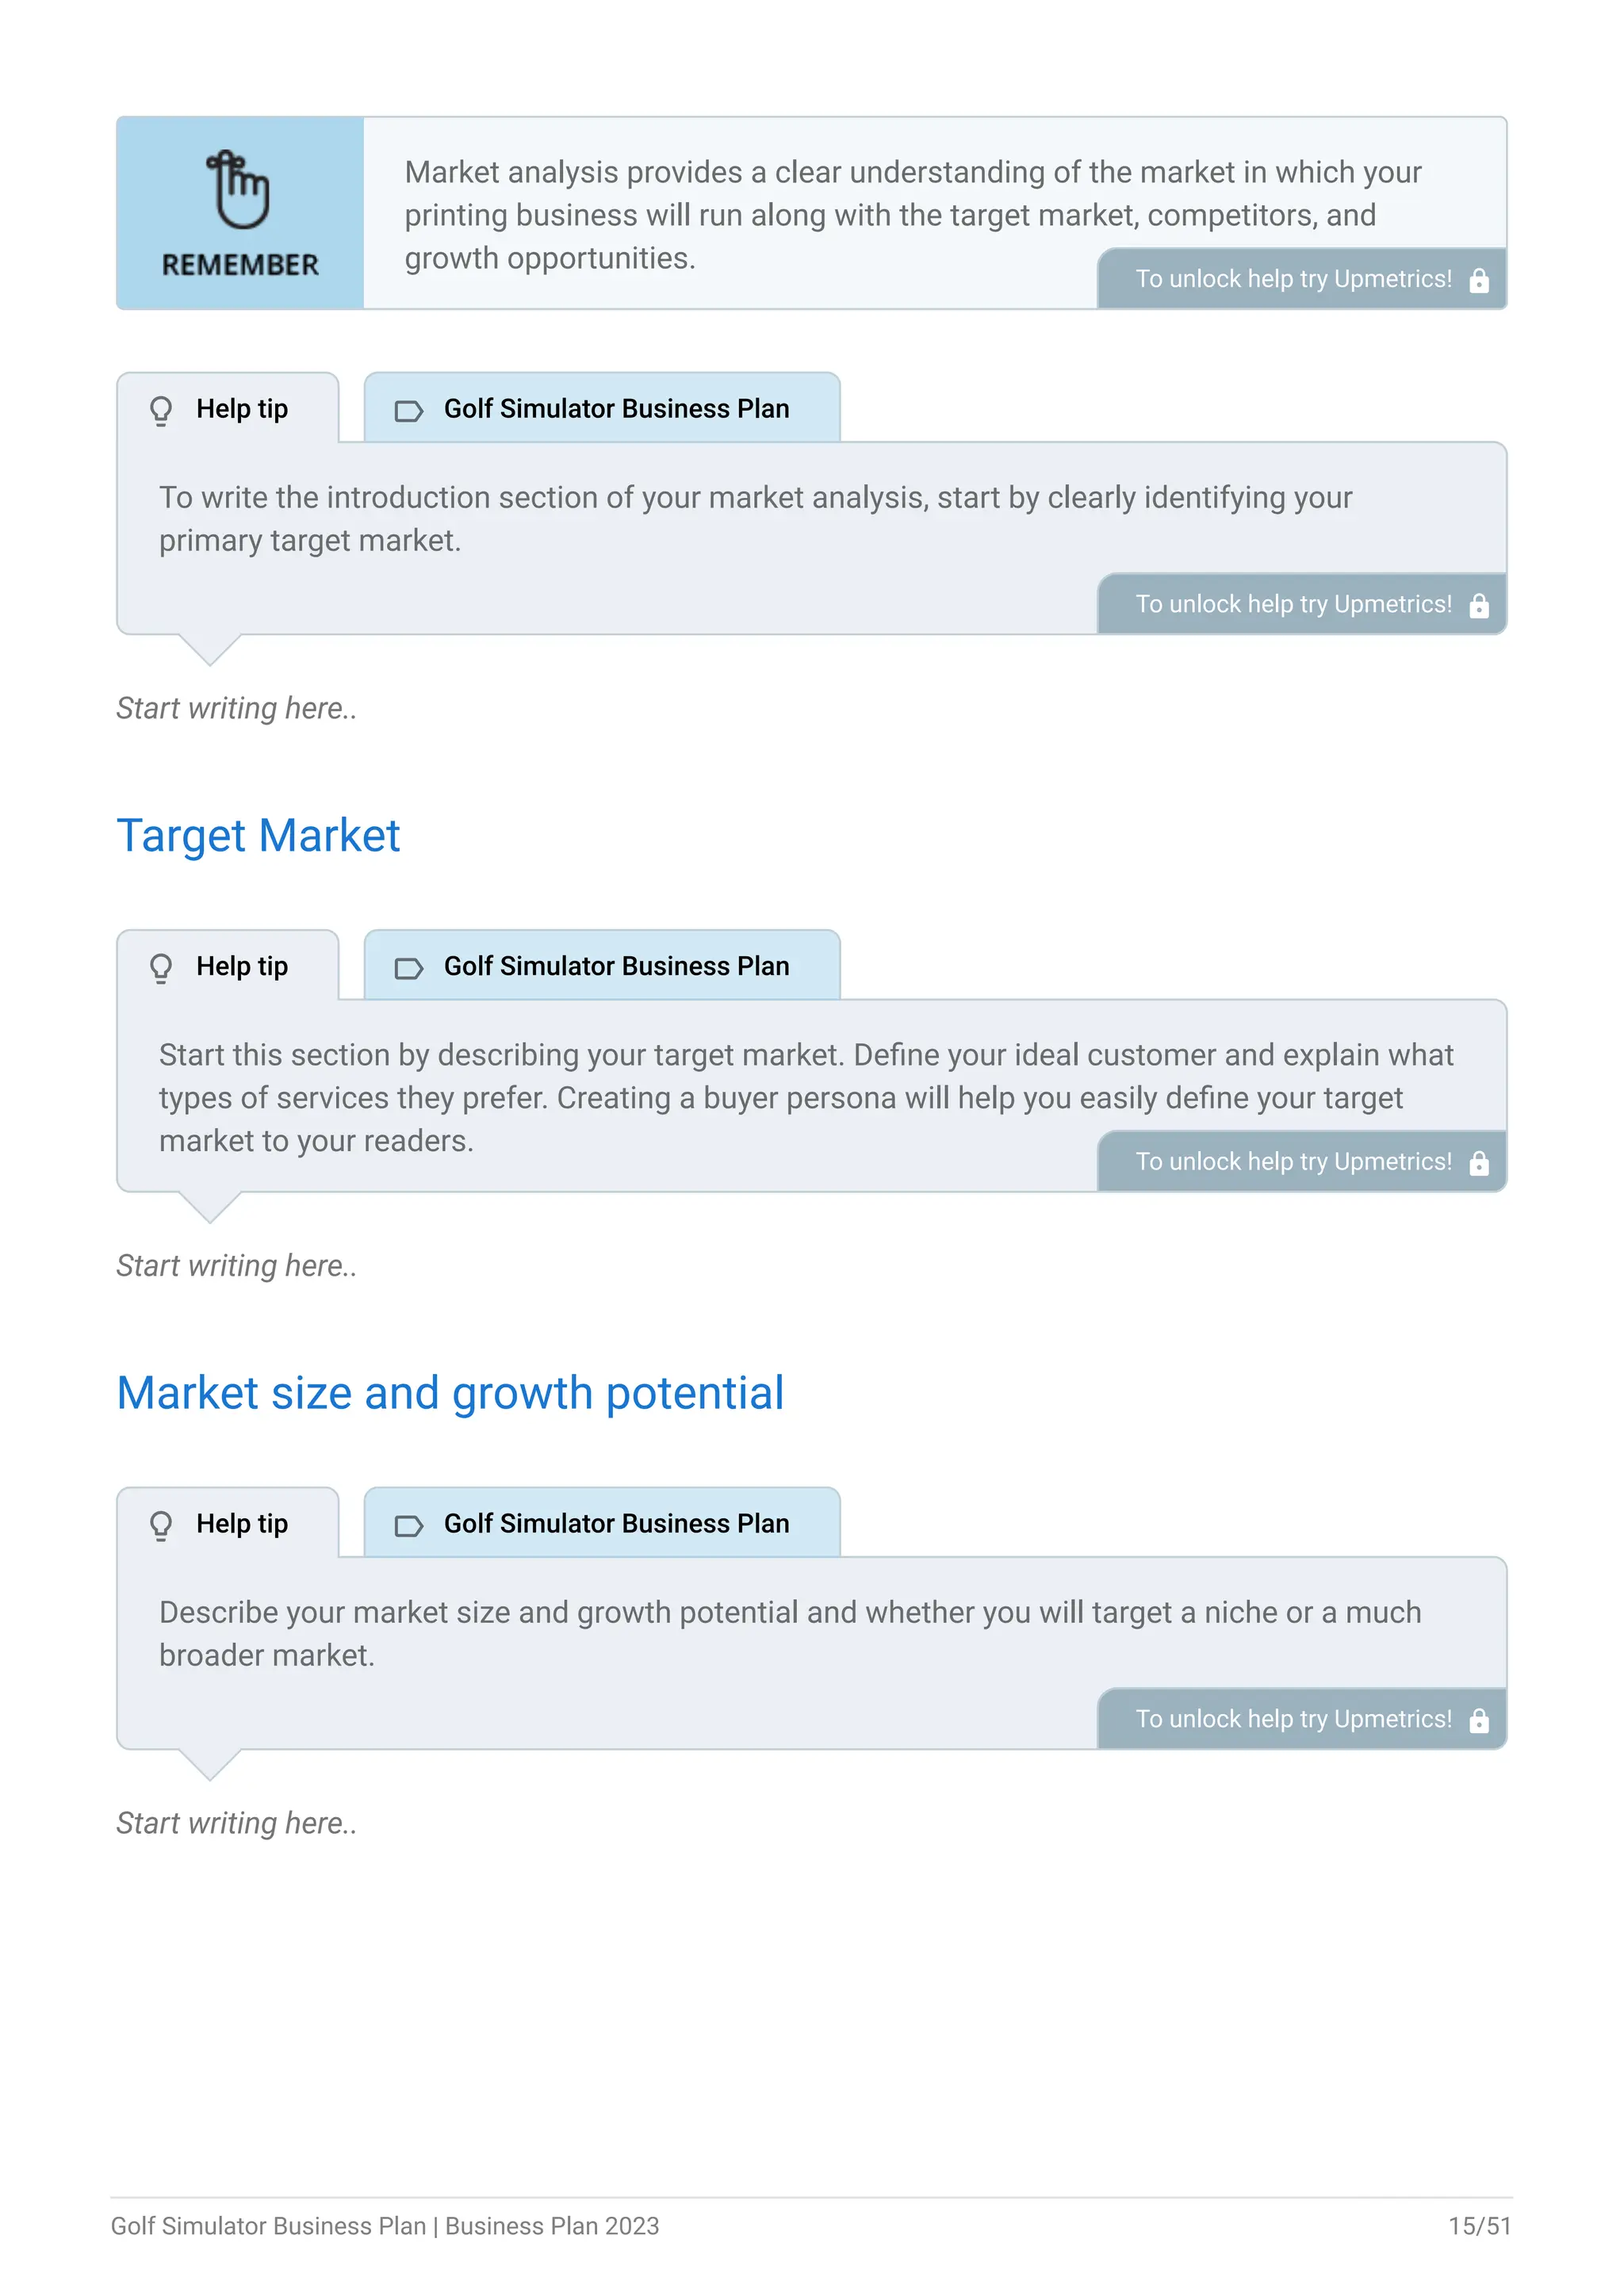The width and height of the screenshot is (1624, 2296).
Task: Click the lightbulb icon in the introduction help tip tab
Action: tap(161, 410)
